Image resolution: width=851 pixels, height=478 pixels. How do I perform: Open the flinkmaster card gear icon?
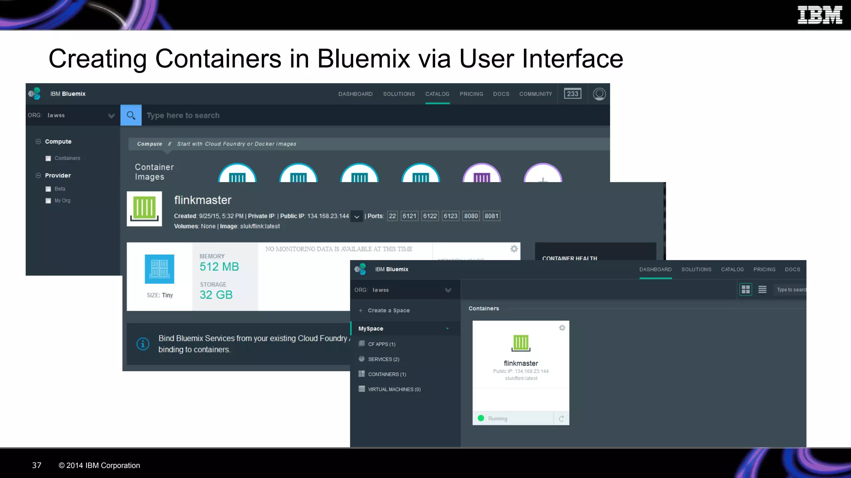coord(562,328)
